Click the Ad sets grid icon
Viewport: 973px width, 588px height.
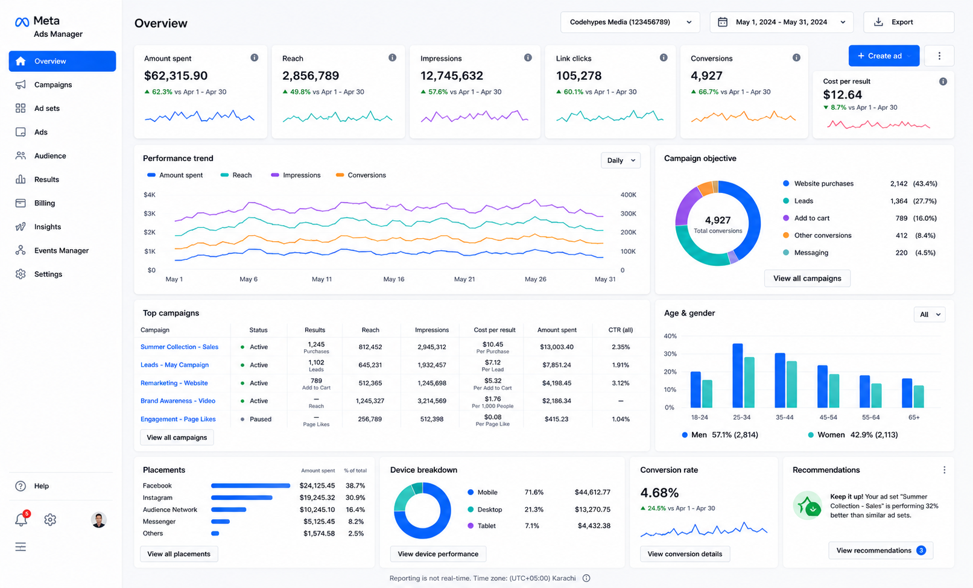[21, 108]
